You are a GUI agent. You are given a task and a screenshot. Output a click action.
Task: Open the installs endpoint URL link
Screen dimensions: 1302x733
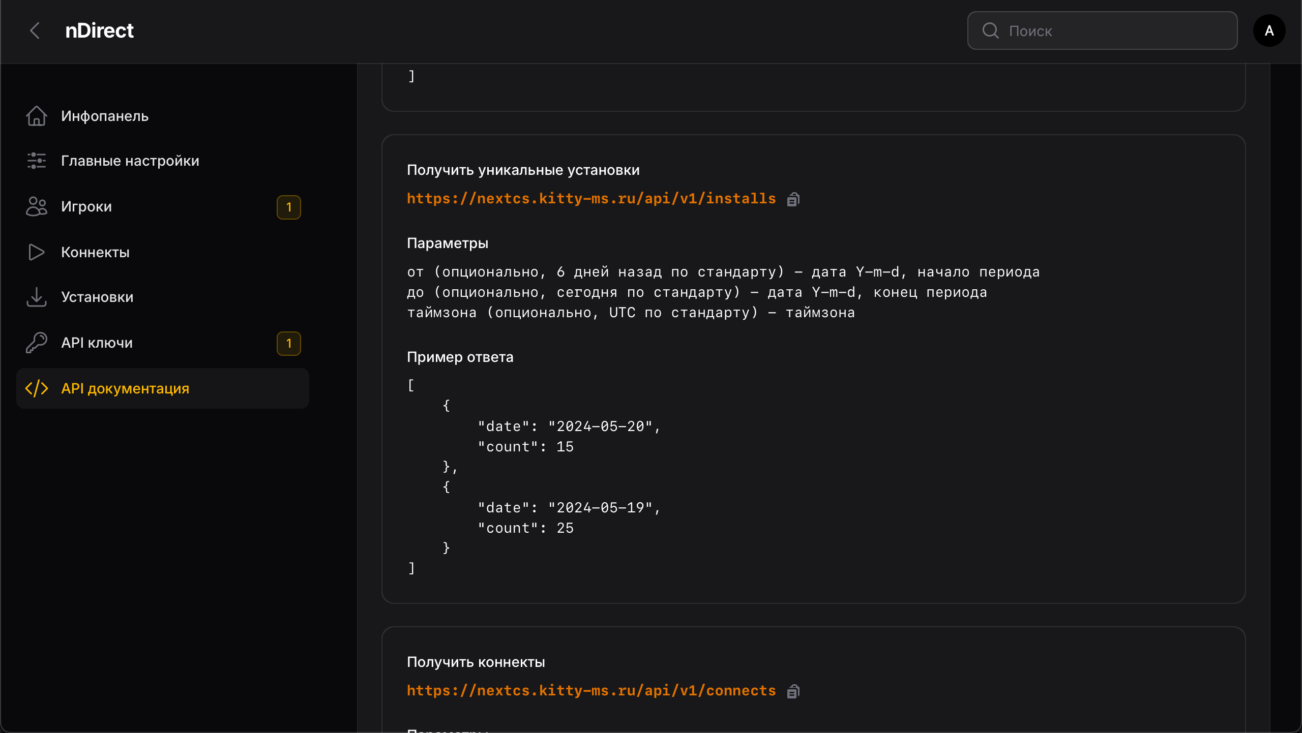pos(591,198)
